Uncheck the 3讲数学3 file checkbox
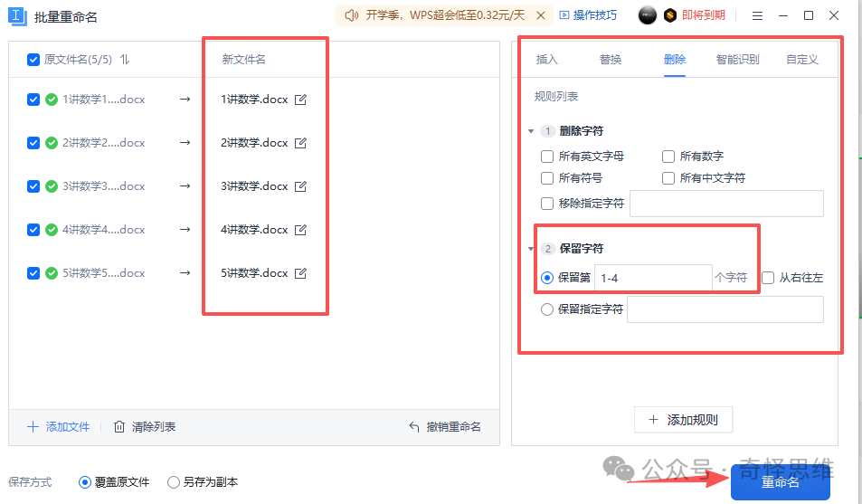Image resolution: width=862 pixels, height=504 pixels. (33, 186)
